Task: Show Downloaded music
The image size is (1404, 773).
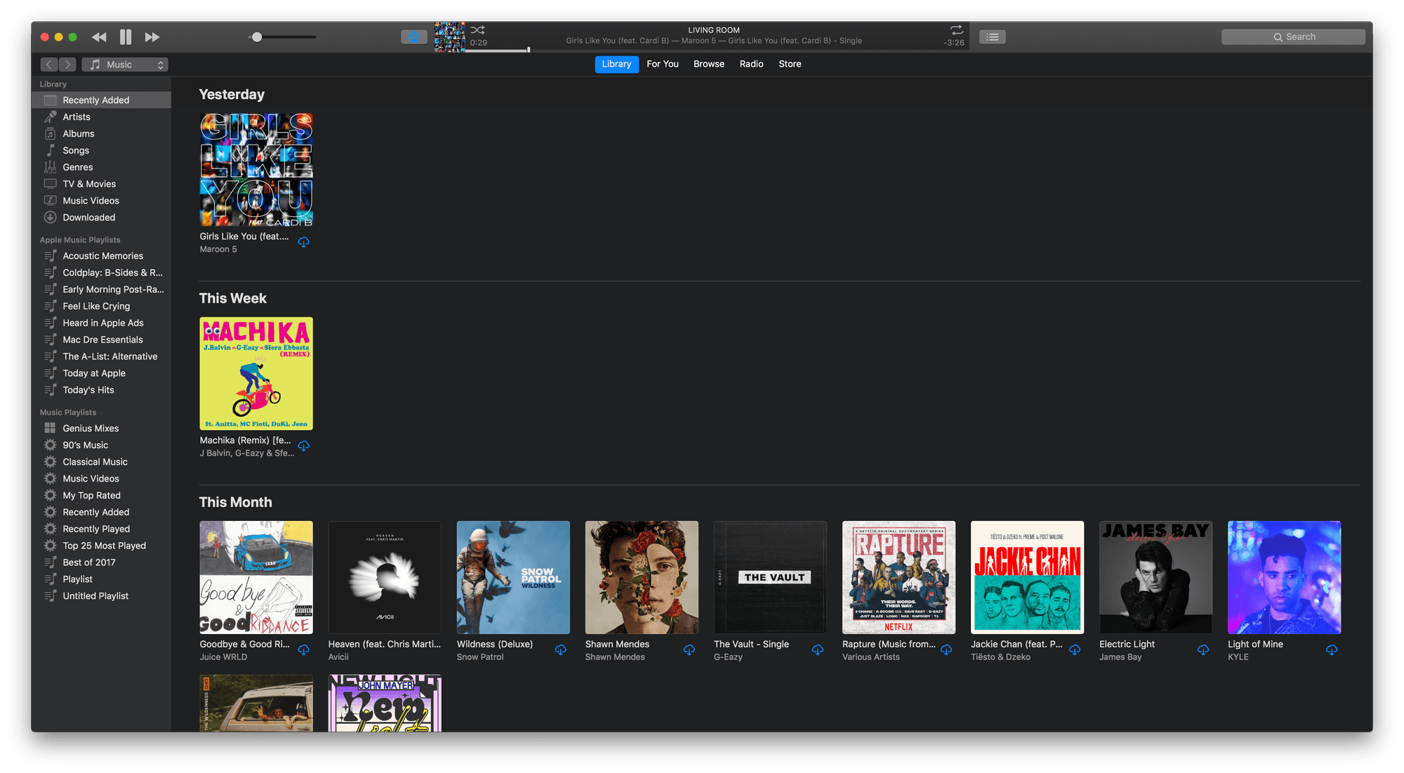Action: click(x=88, y=217)
